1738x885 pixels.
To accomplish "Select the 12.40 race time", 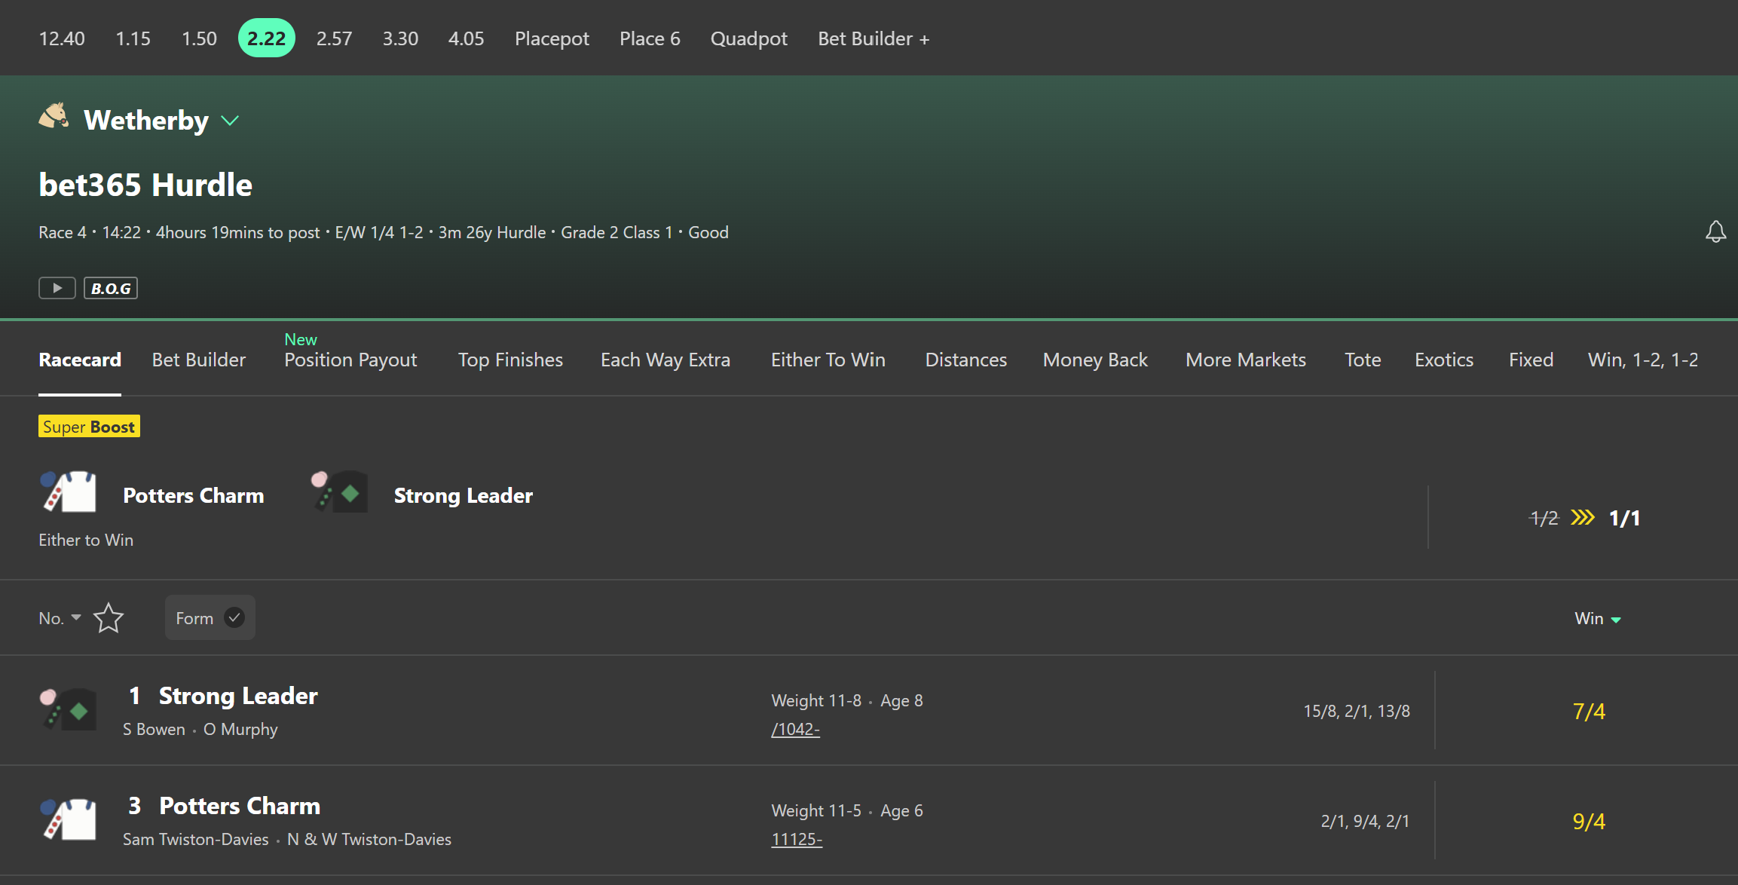I will click(x=62, y=38).
